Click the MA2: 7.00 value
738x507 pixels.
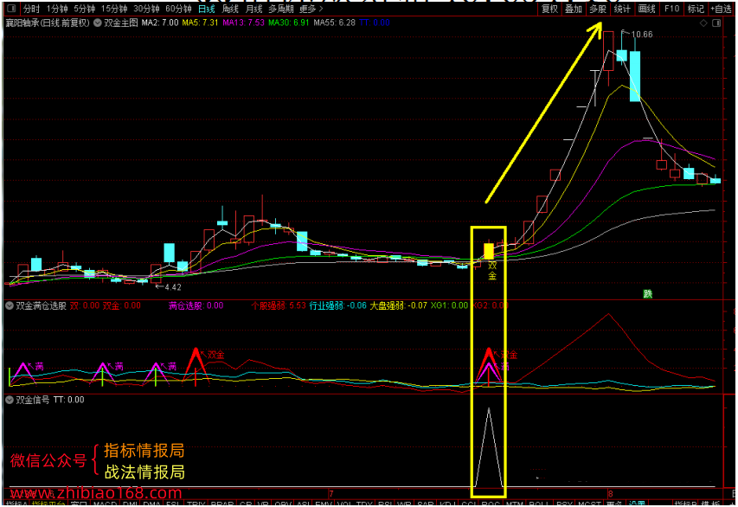[160, 22]
